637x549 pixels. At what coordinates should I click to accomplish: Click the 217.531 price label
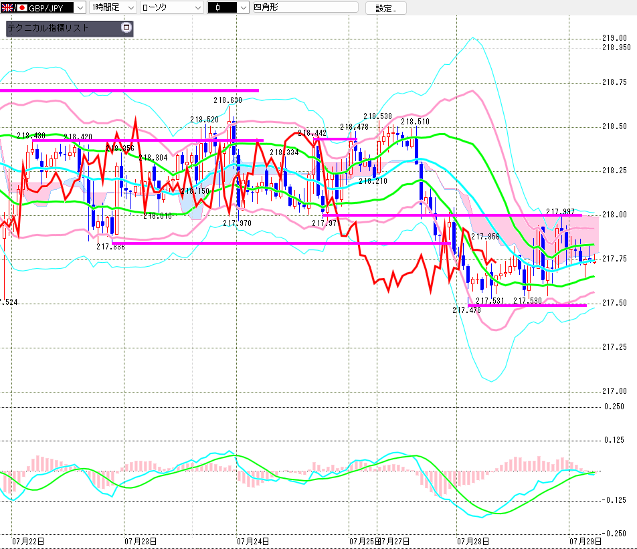tap(490, 300)
